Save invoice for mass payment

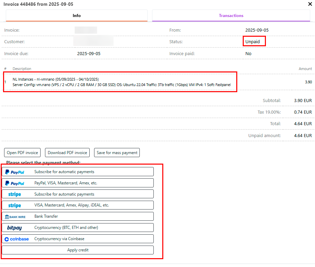pos(117,153)
